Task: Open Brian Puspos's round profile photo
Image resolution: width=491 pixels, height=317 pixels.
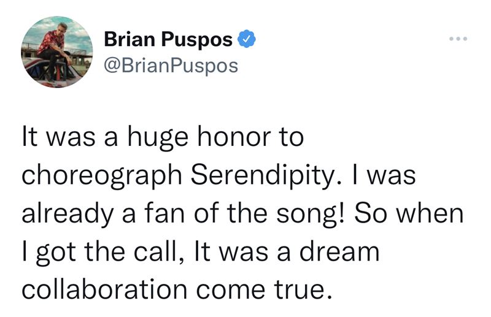Action: point(57,52)
